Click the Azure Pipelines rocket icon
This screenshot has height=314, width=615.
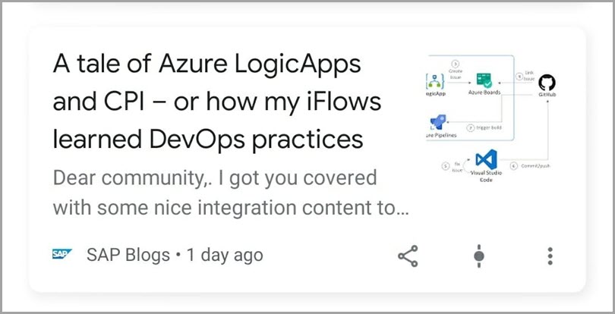438,122
